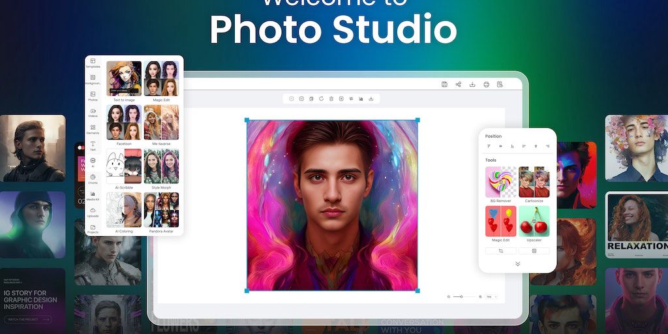The width and height of the screenshot is (668, 334).
Task: Click the align right icon in the Position row
Action: point(547,146)
